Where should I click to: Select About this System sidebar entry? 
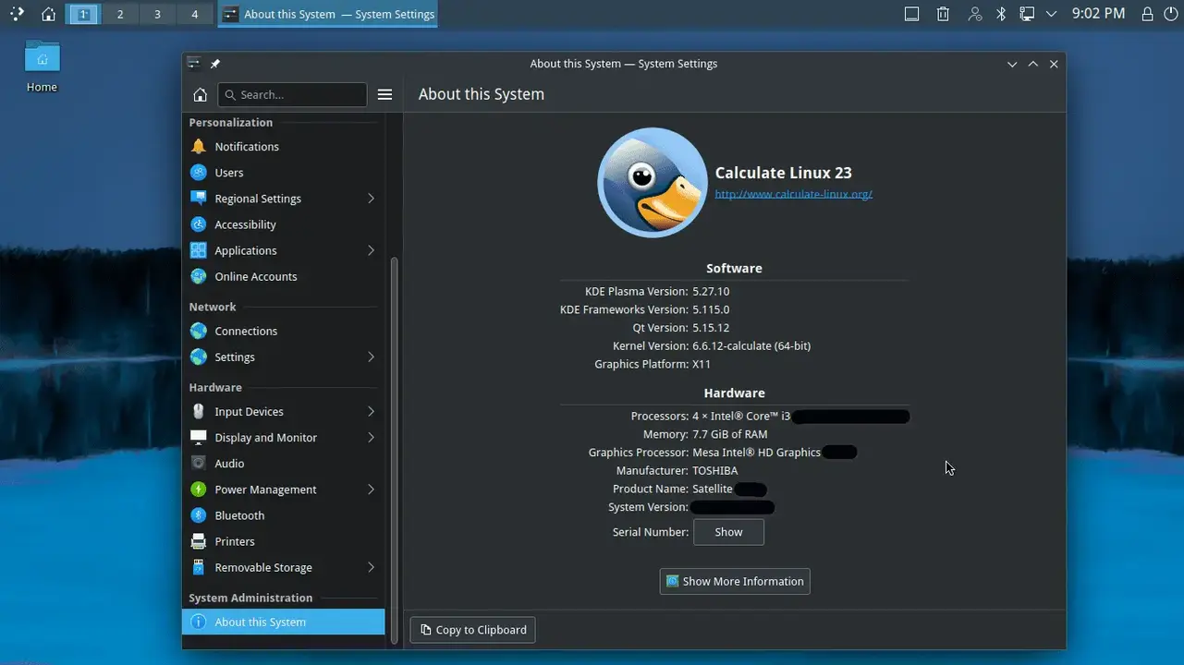(283, 622)
